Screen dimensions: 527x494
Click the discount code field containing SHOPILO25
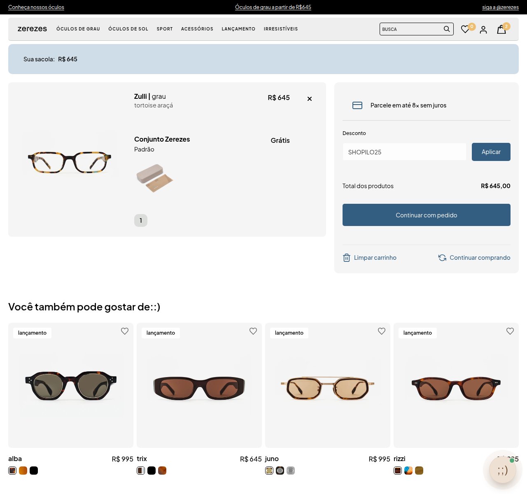point(404,152)
